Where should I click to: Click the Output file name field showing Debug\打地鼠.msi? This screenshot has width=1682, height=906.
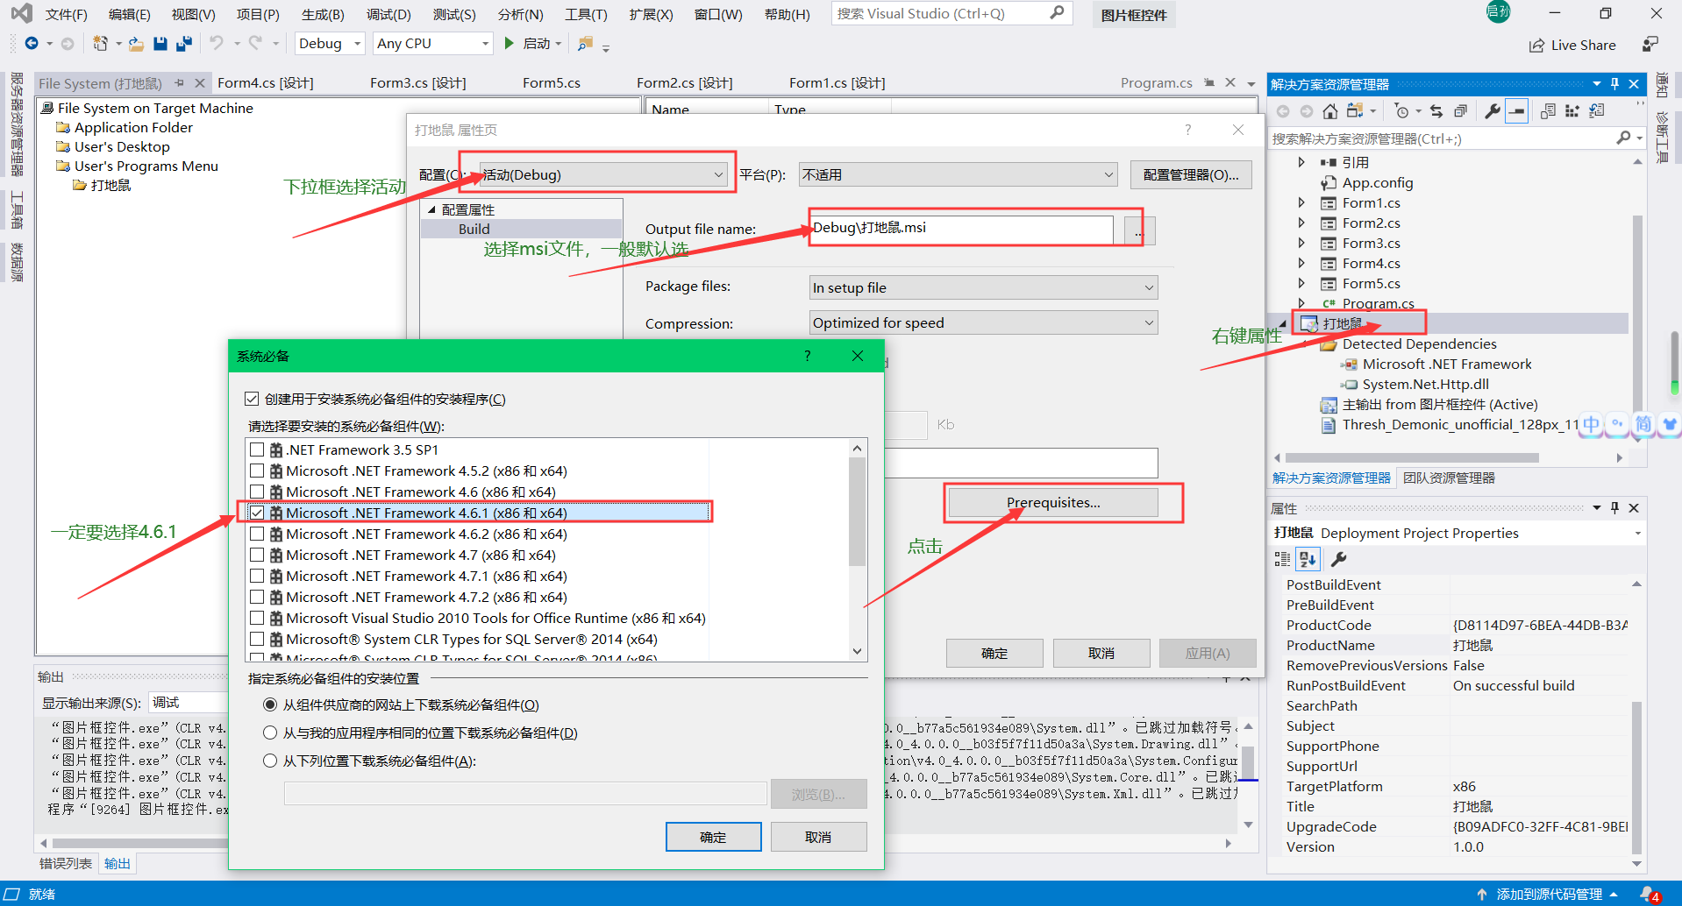965,229
